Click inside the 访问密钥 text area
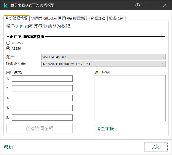The height and width of the screenshot is (155, 172). click(130, 98)
